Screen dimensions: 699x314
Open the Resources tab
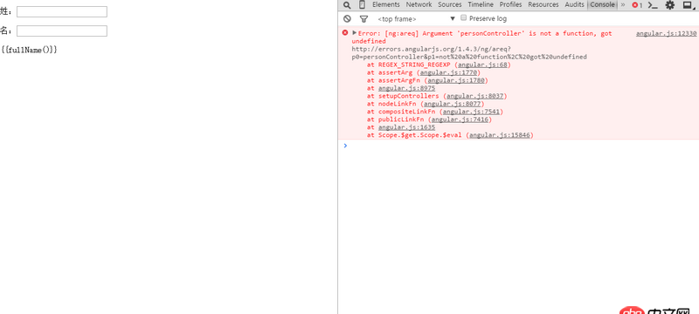543,4
